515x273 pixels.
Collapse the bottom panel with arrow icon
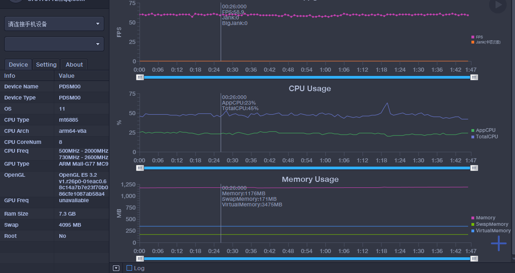[116, 268]
